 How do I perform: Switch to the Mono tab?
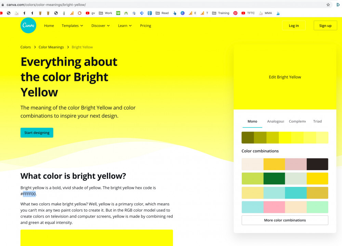pos(252,121)
